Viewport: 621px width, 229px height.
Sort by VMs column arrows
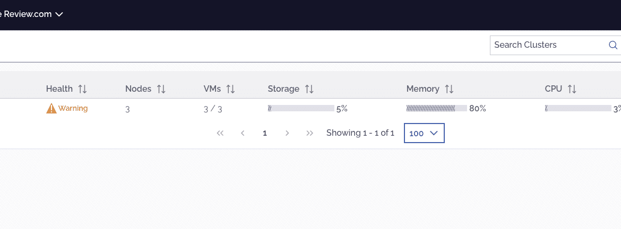(x=230, y=89)
